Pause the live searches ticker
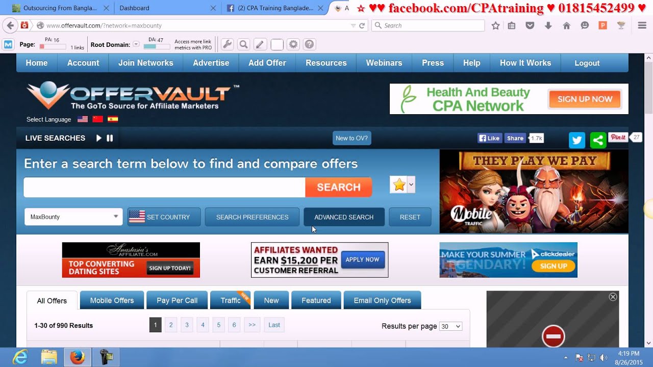This screenshot has height=367, width=653. [x=110, y=138]
